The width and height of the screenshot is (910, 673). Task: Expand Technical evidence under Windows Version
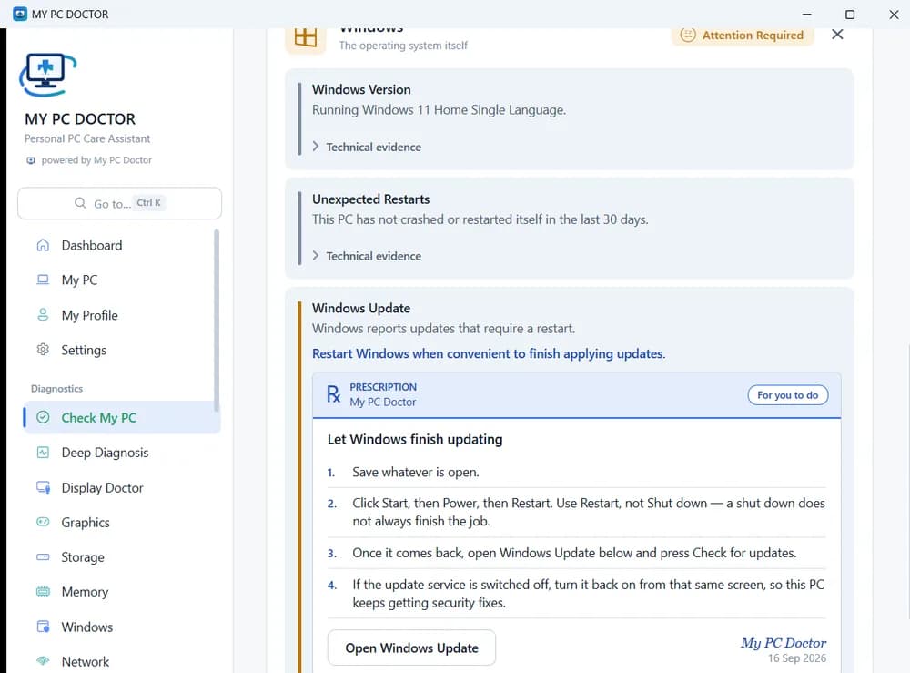pyautogui.click(x=367, y=147)
